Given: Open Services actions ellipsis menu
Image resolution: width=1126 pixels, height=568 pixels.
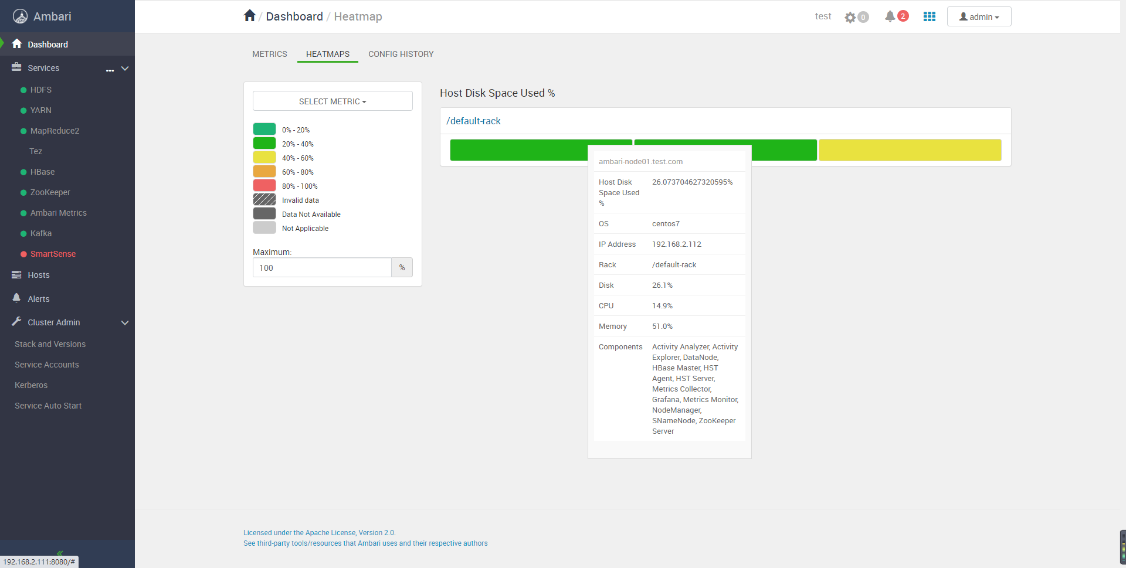Looking at the screenshot, I should (110, 70).
